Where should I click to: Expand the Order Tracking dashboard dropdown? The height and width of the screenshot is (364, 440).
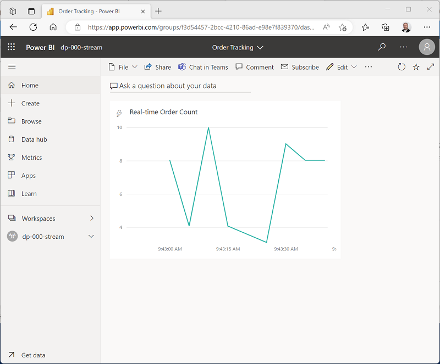point(260,48)
